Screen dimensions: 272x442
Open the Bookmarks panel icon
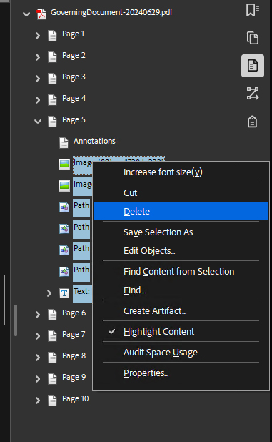[x=253, y=11]
